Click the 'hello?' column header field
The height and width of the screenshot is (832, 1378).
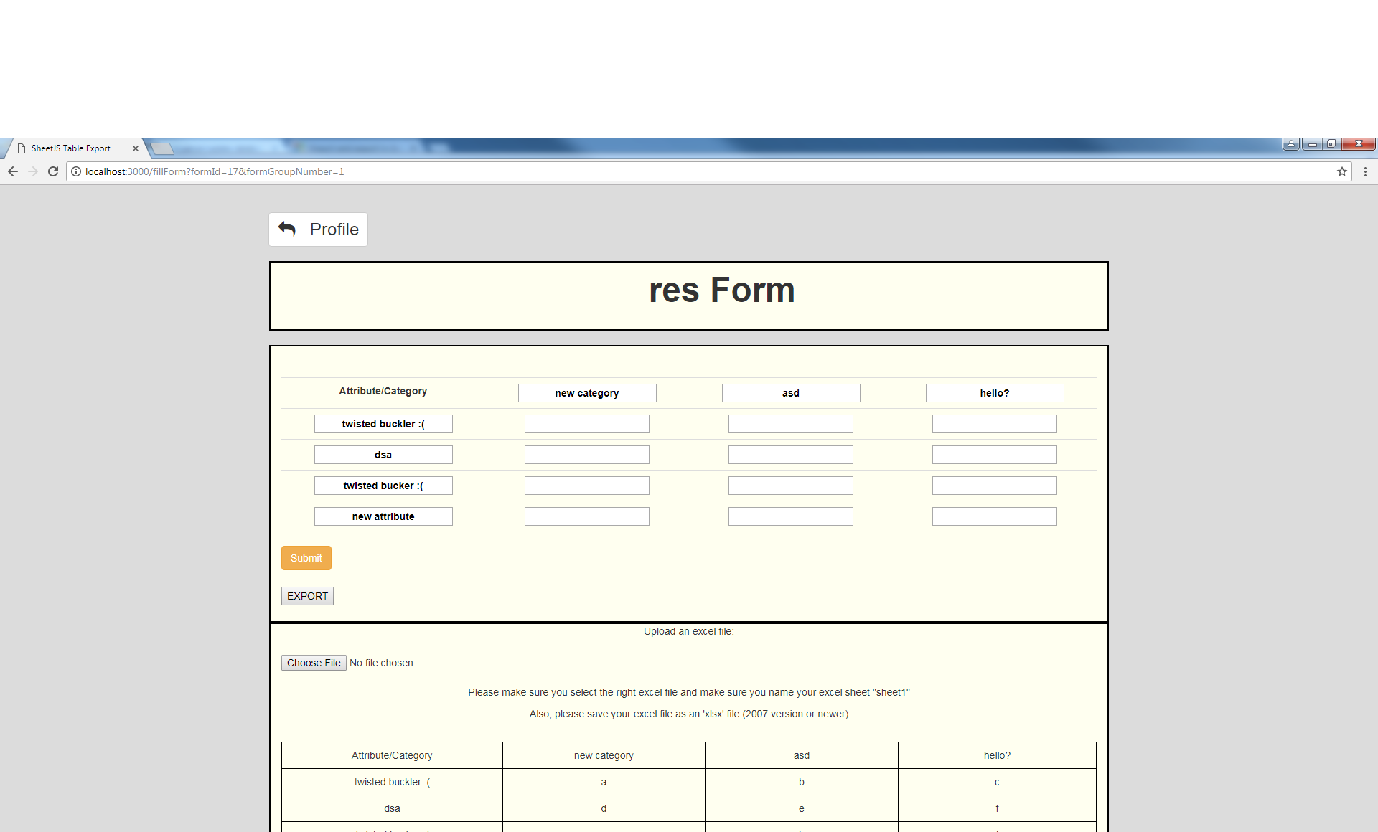click(995, 393)
